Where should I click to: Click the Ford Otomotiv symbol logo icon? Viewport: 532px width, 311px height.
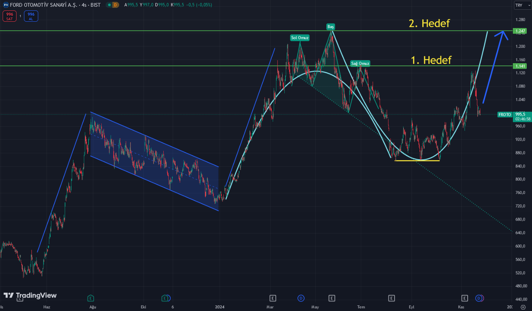click(x=6, y=5)
